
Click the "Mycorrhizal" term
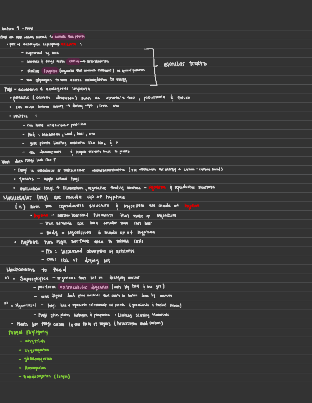[x=25, y=305]
